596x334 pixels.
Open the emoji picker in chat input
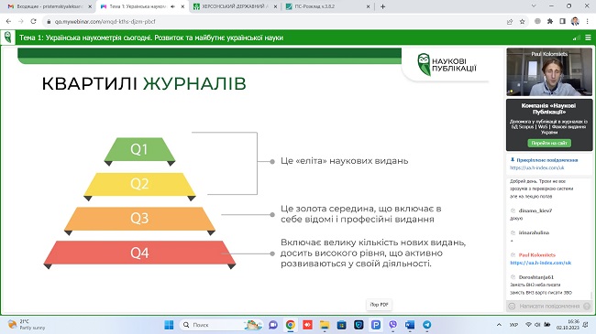point(512,306)
